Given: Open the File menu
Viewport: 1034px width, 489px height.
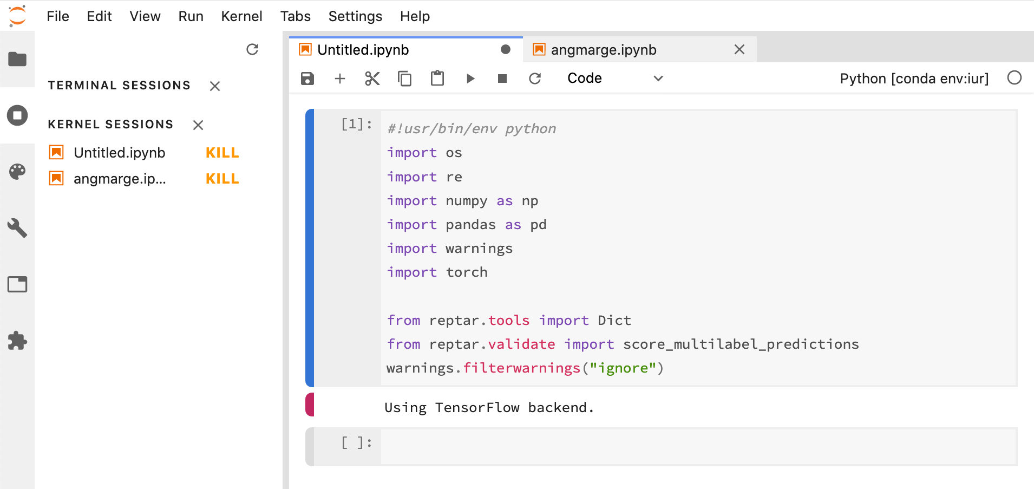Looking at the screenshot, I should 58,16.
